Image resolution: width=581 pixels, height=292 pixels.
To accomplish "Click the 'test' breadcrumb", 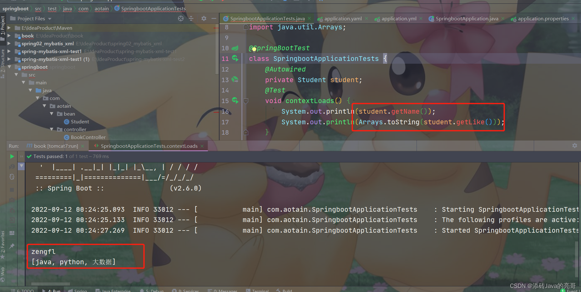I will click(x=52, y=9).
